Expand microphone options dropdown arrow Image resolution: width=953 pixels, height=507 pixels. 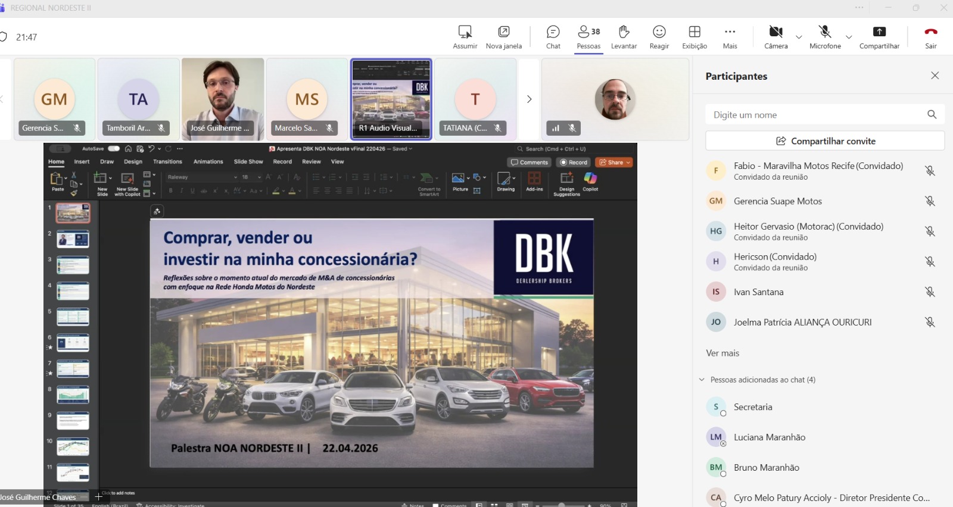click(x=849, y=37)
